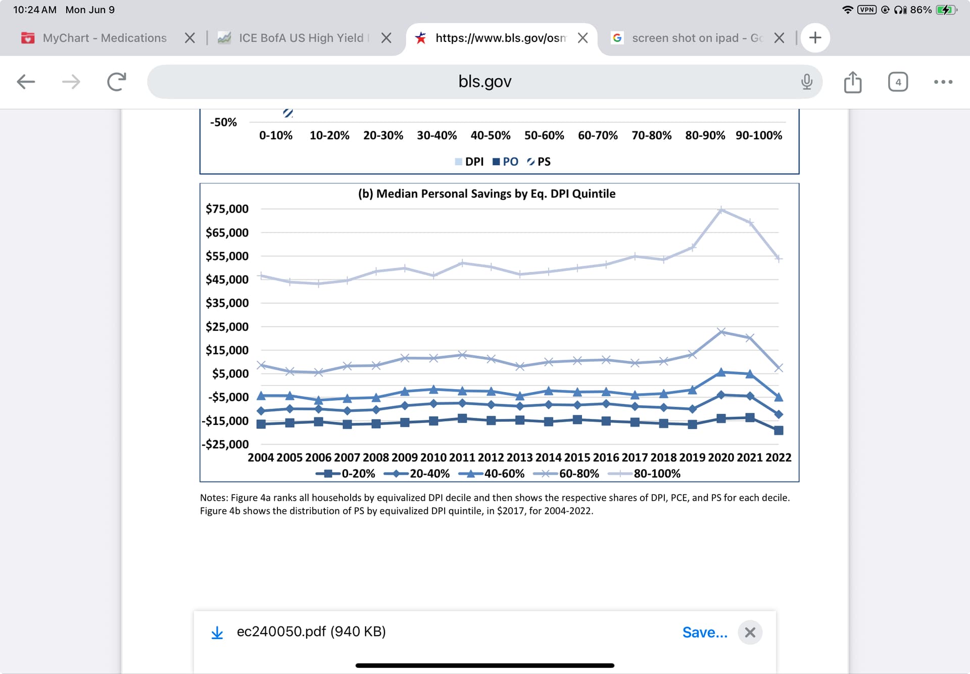Click the download arrow icon
The width and height of the screenshot is (970, 674).
coord(217,633)
